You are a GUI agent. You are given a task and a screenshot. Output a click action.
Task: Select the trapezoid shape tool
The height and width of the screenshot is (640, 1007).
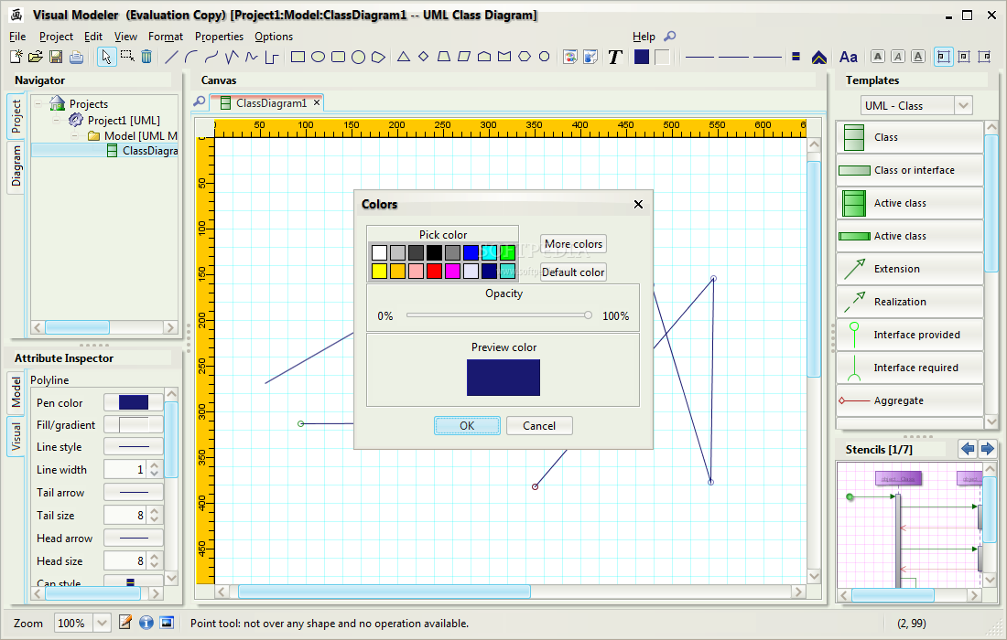coord(444,57)
